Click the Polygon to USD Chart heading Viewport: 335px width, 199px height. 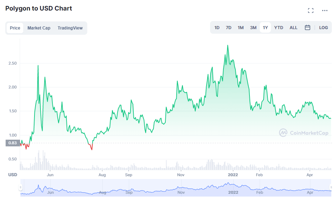pyautogui.click(x=39, y=8)
